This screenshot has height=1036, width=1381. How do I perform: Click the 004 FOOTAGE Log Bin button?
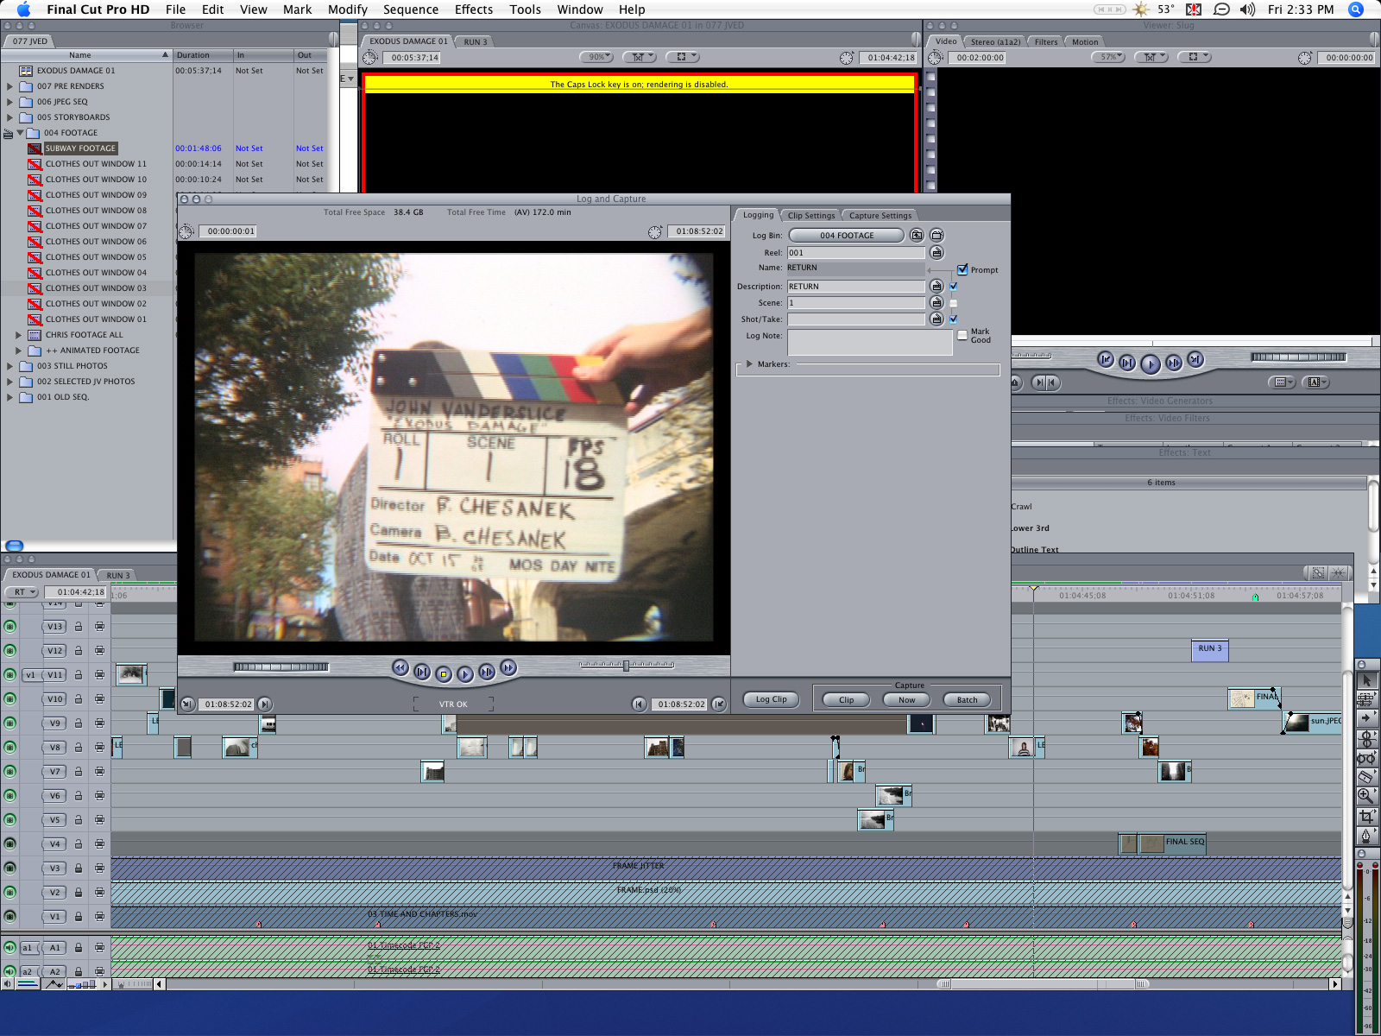click(x=847, y=235)
